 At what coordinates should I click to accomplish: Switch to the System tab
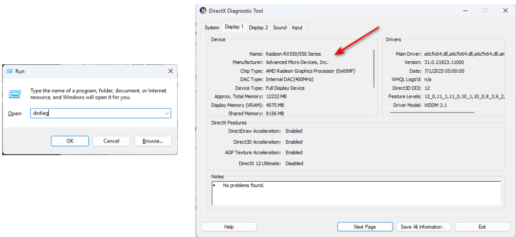(212, 28)
